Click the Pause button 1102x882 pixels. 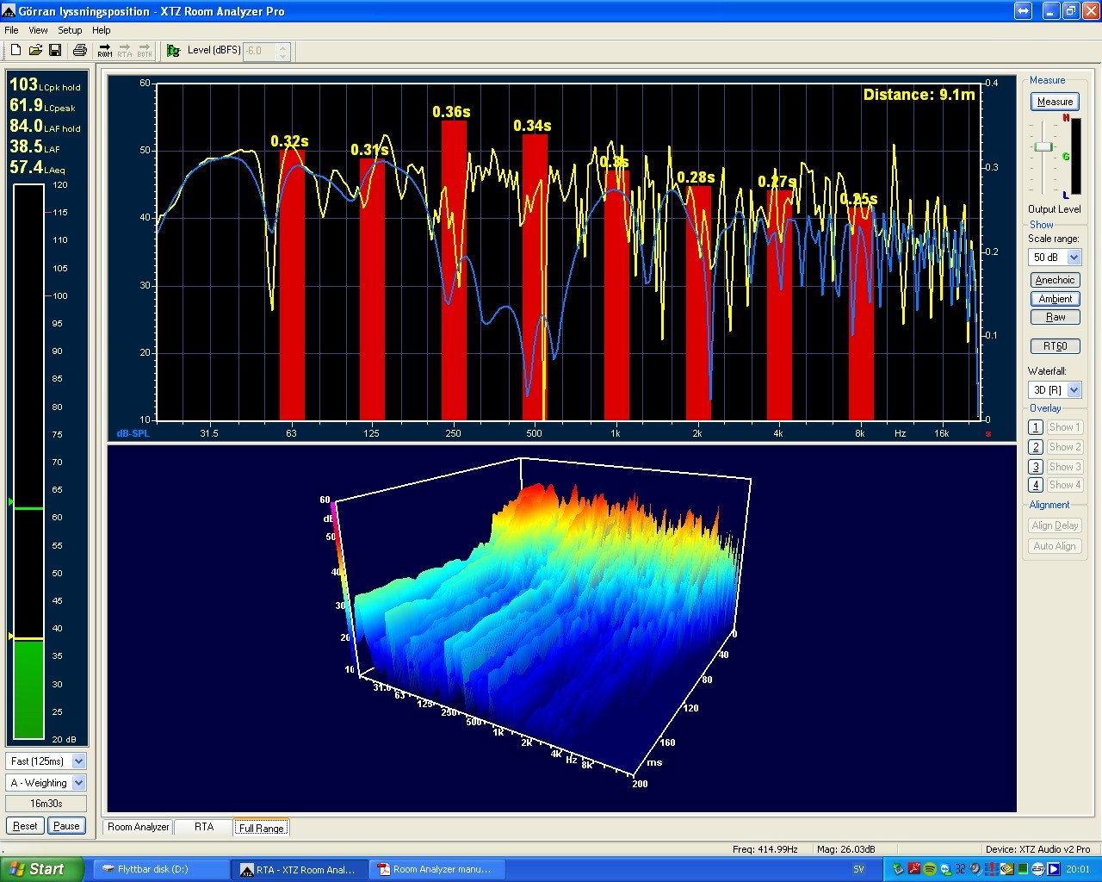pyautogui.click(x=66, y=826)
